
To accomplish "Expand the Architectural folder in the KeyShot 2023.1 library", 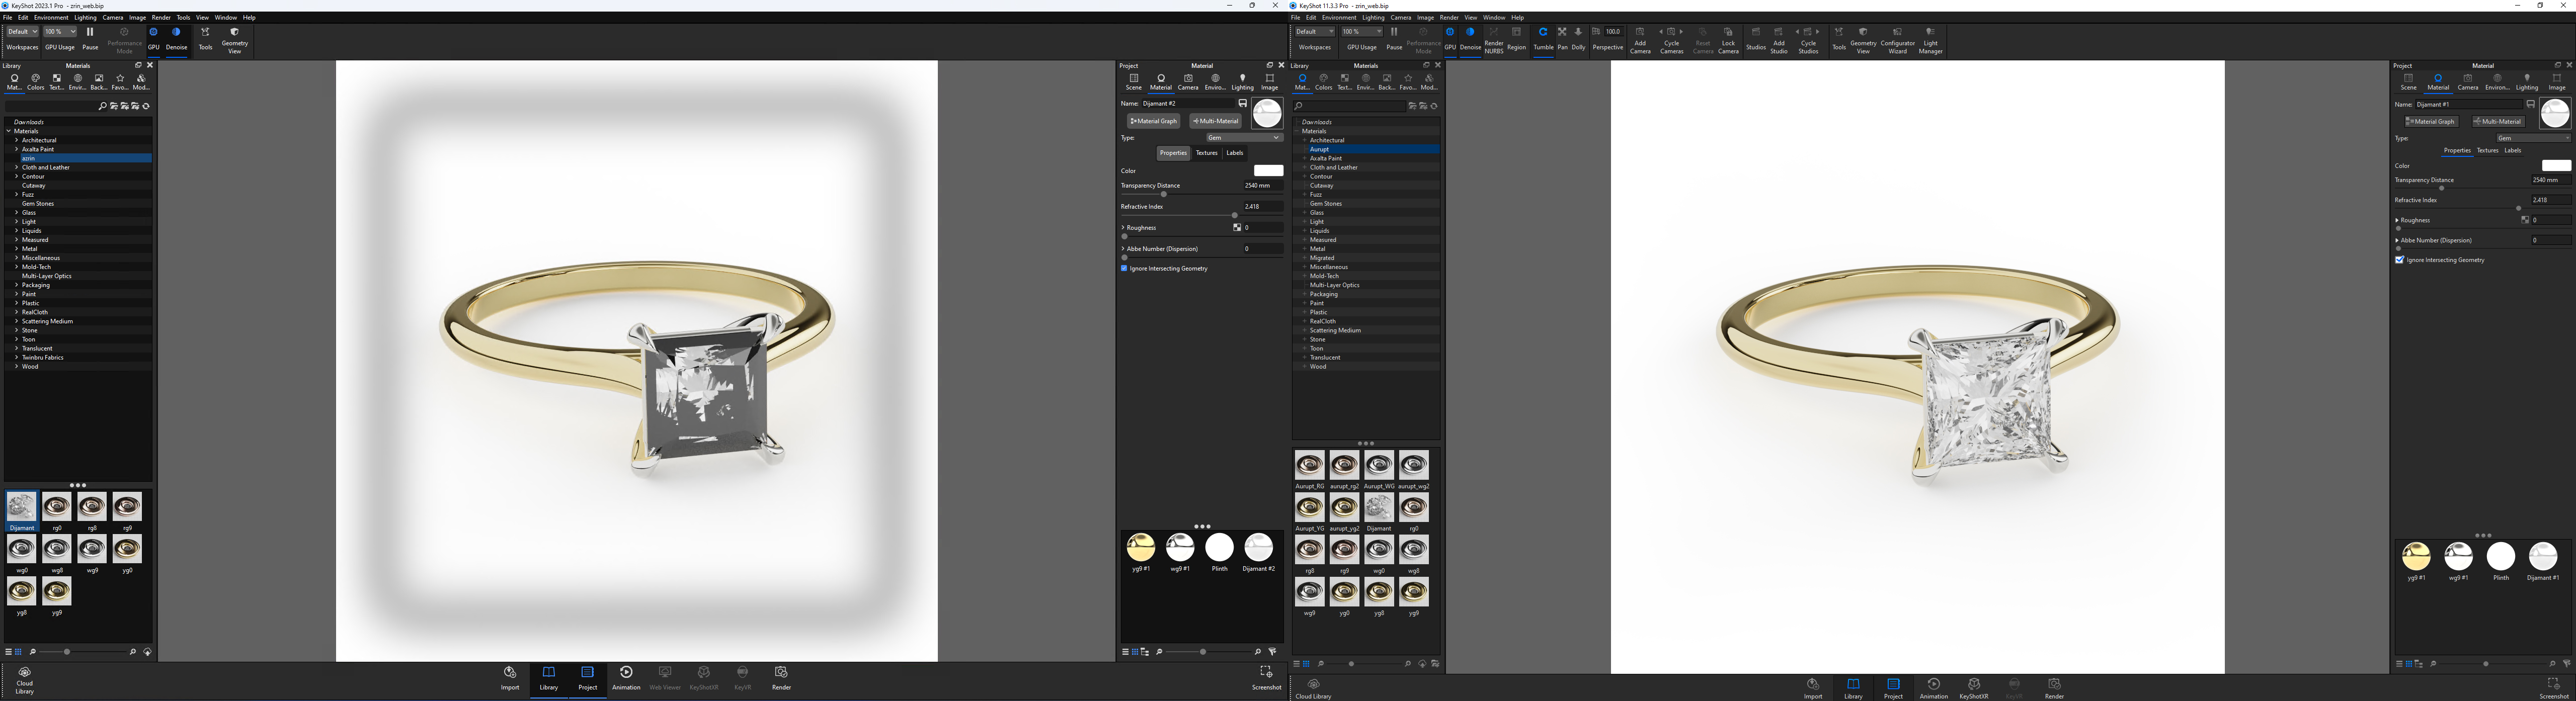I will [17, 140].
